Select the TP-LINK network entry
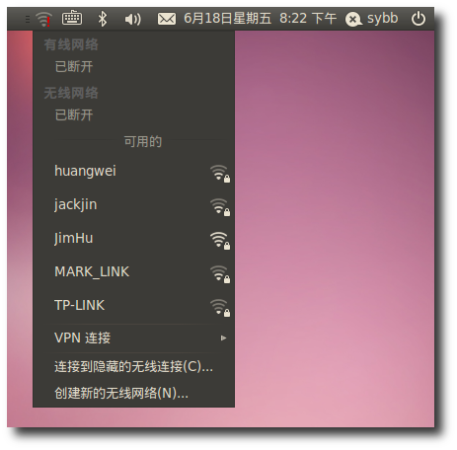Screen dimensions: 457x450 pyautogui.click(x=134, y=306)
